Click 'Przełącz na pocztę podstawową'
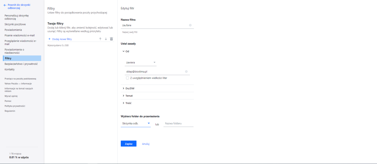Screen dimensions: 377x164 pyautogui.click(x=21, y=79)
